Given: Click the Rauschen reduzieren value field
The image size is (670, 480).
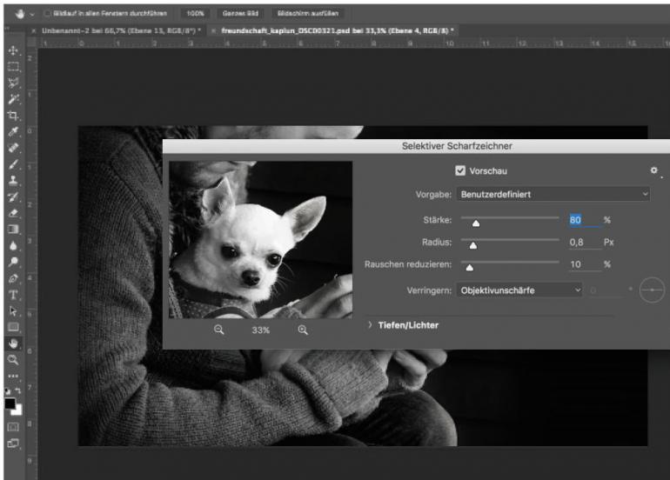Looking at the screenshot, I should click(584, 264).
